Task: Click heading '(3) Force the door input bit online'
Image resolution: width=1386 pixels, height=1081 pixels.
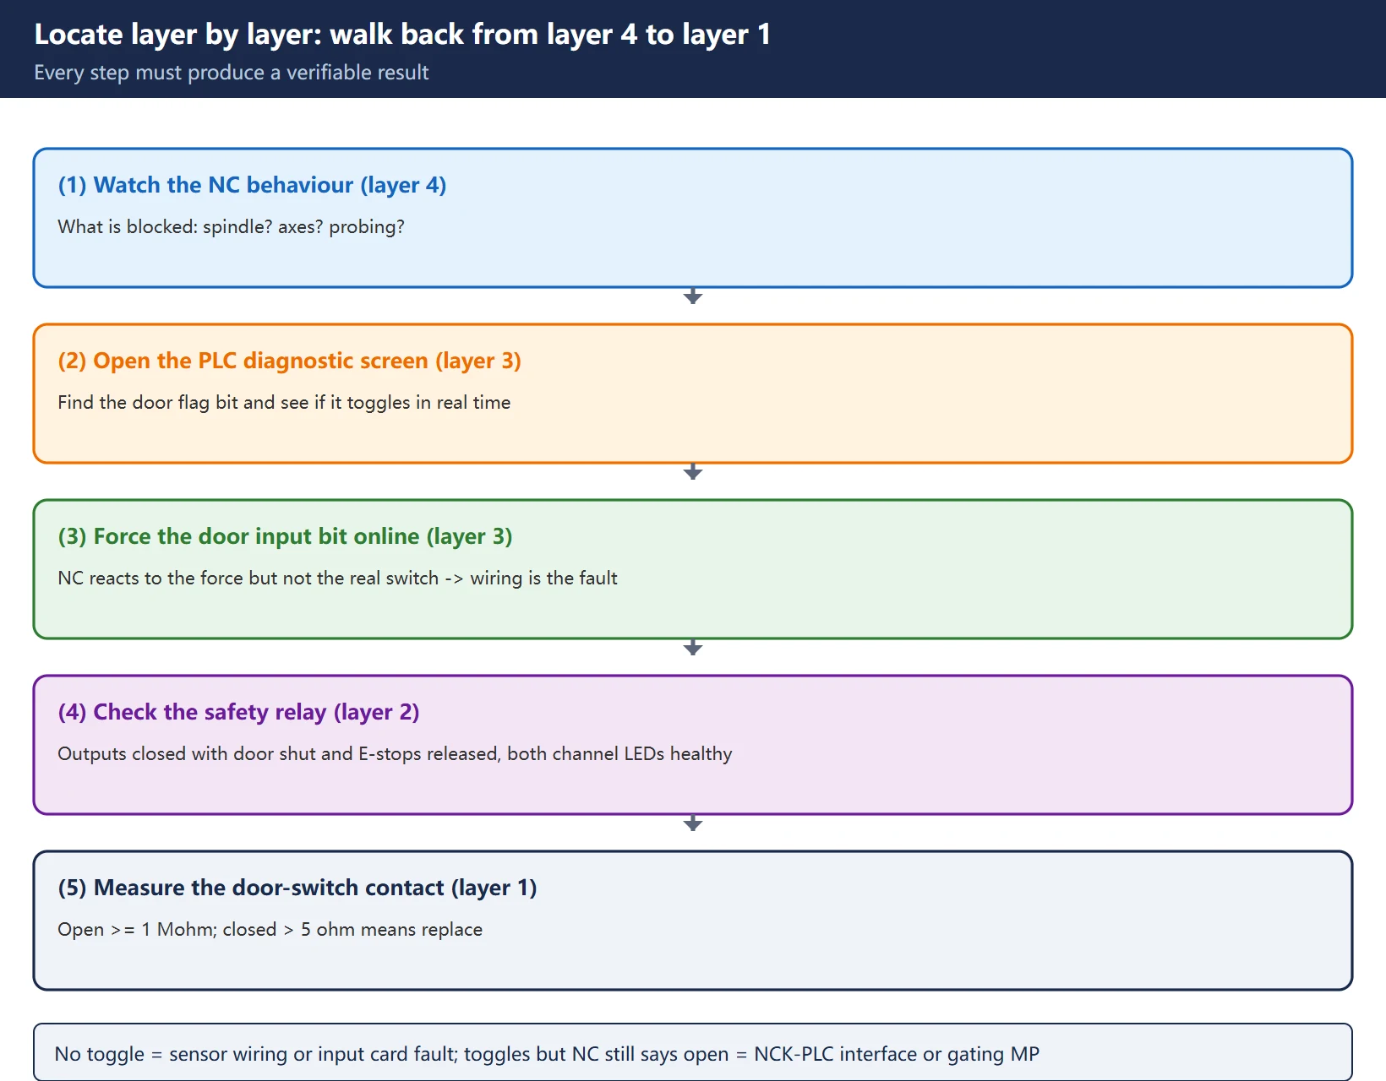Action: (285, 536)
